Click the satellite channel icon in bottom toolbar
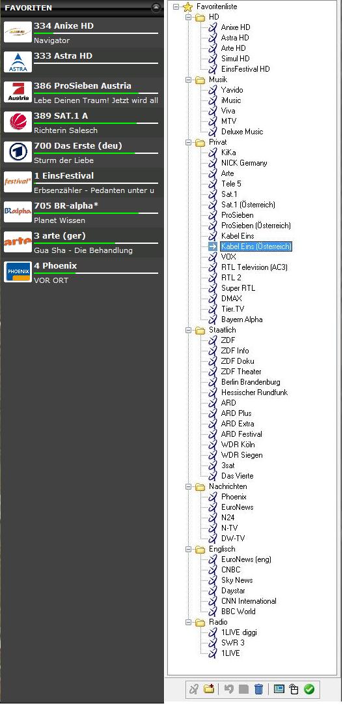The image size is (343, 710). 193,689
